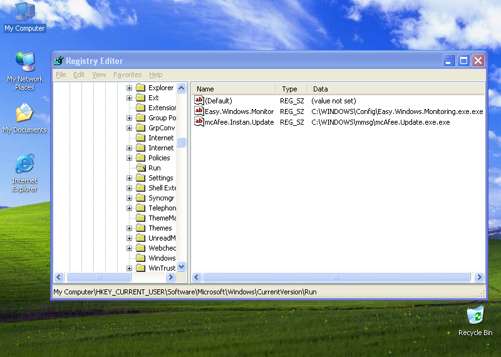Click the Windows key folder icon

(x=140, y=258)
